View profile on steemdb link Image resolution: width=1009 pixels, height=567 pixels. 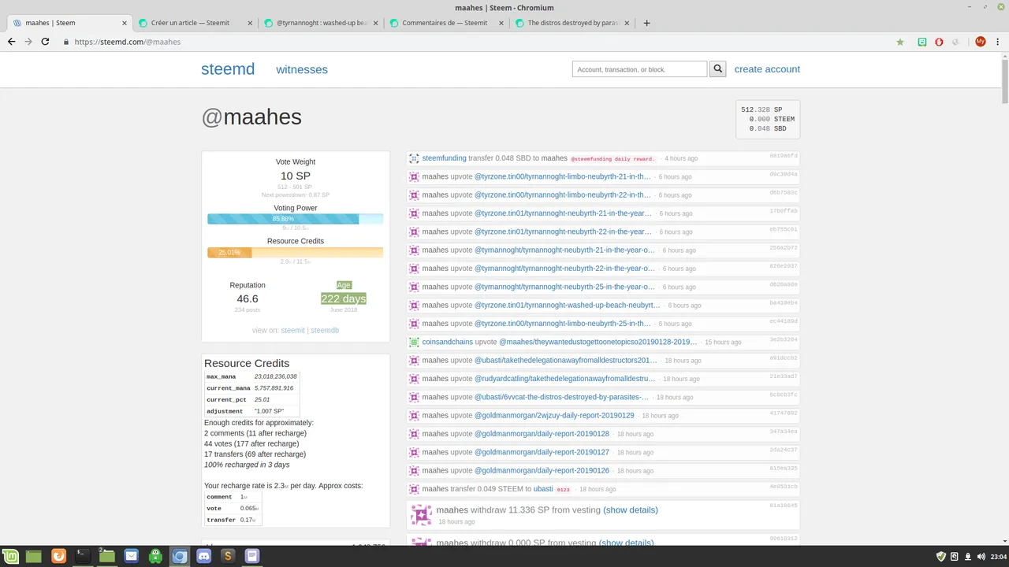[325, 330]
